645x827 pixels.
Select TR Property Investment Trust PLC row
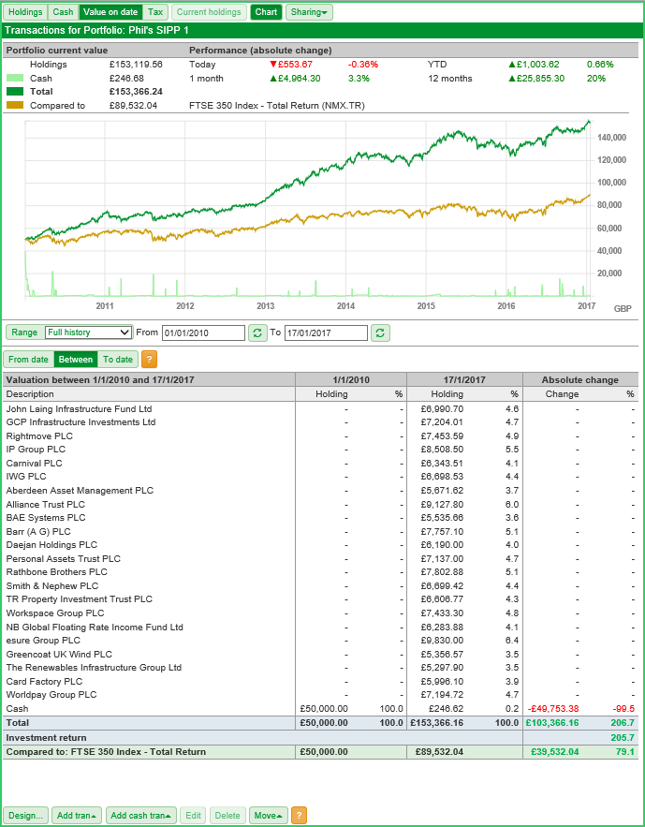[x=320, y=599]
